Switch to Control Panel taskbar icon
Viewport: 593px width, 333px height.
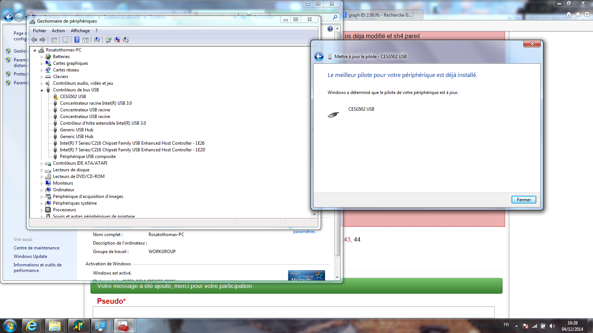(x=101, y=326)
